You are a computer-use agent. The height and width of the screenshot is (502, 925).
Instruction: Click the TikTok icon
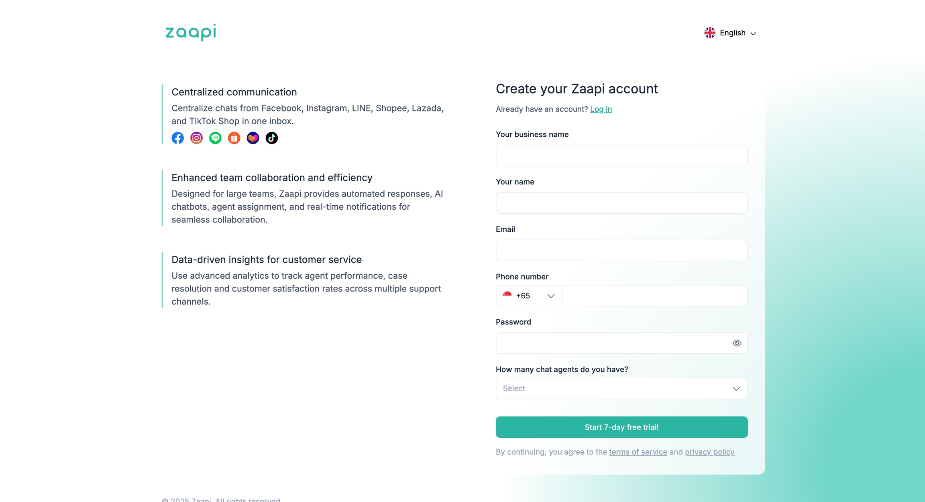272,138
